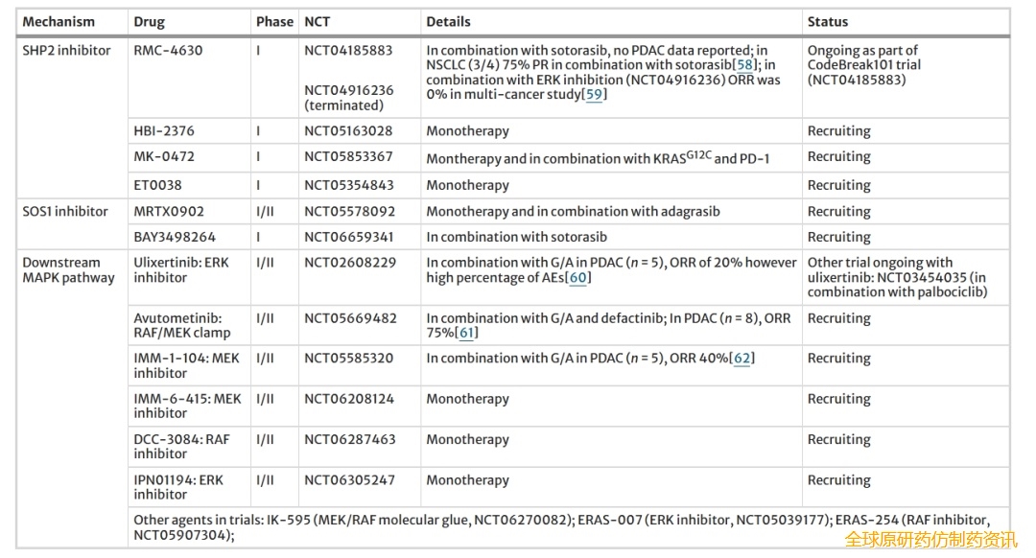Image resolution: width=1036 pixels, height=558 pixels.
Task: Open citation link 59
Action: click(x=595, y=95)
